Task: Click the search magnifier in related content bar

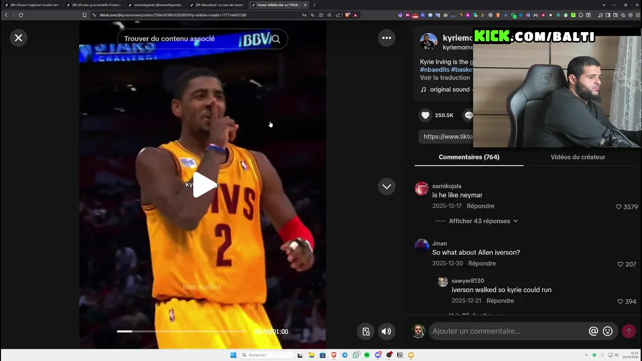Action: point(276,39)
